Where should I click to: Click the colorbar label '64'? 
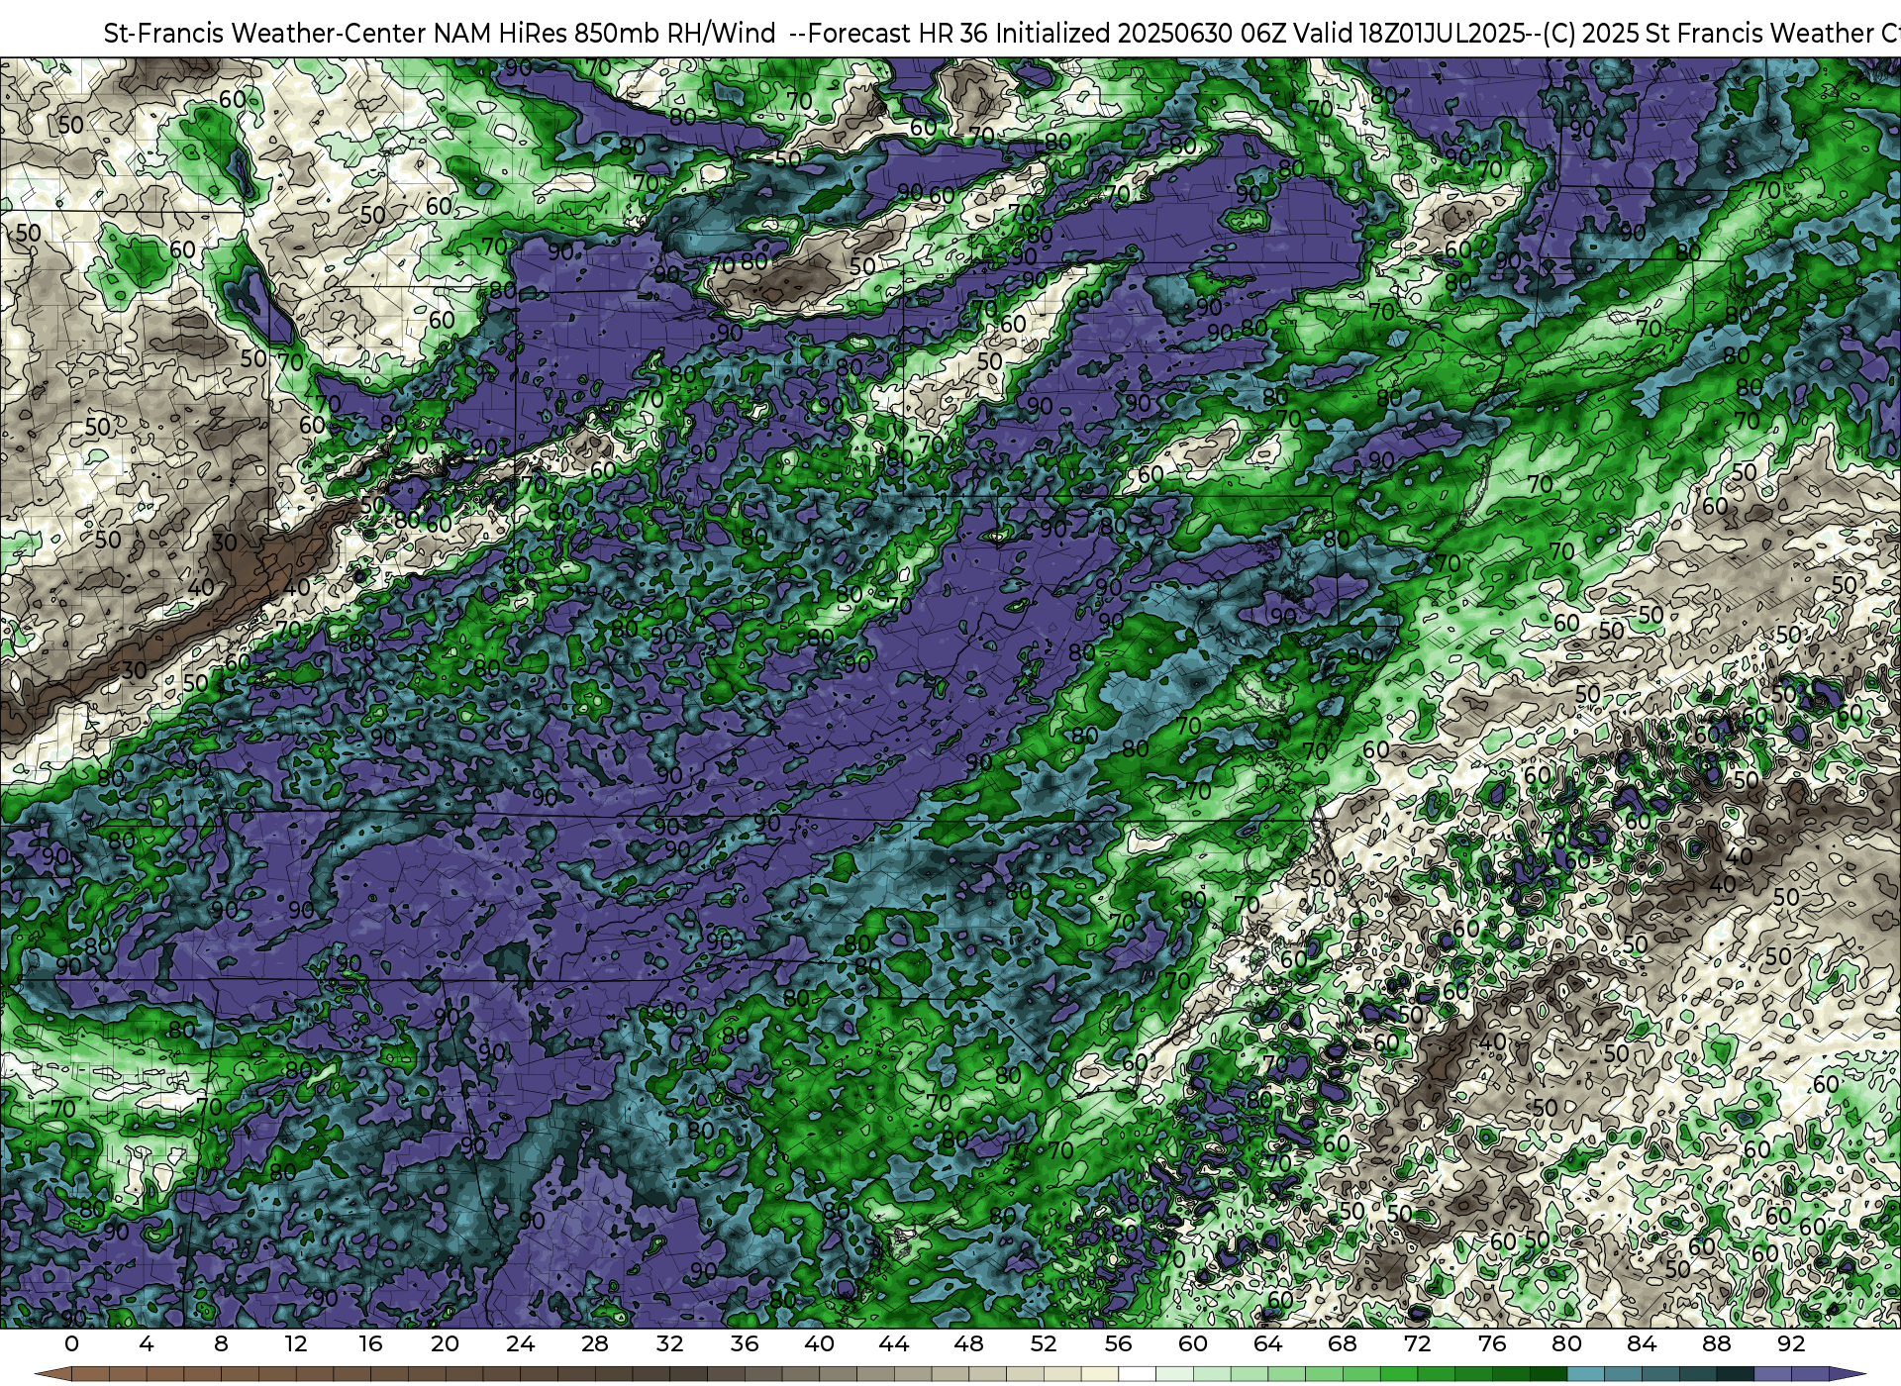point(1267,1343)
